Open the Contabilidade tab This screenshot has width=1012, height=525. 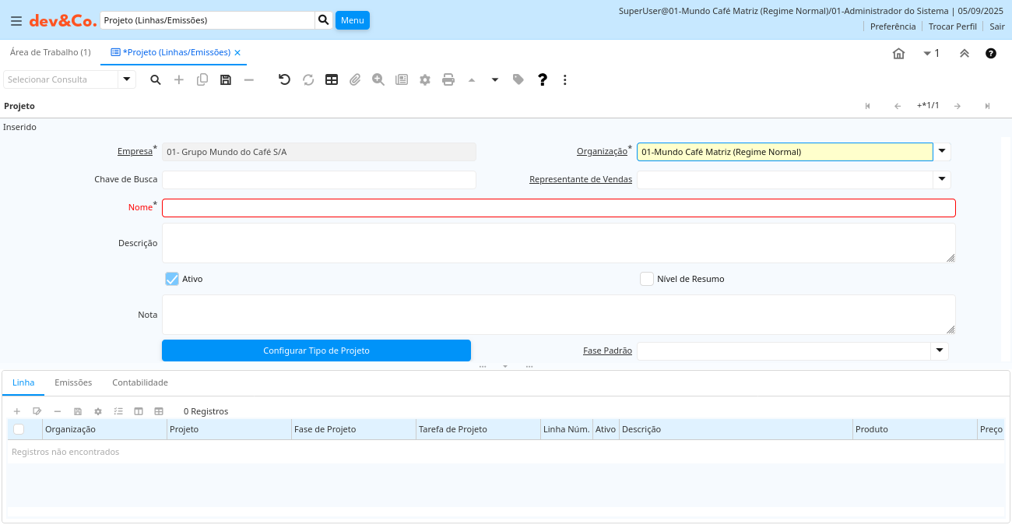(x=140, y=382)
